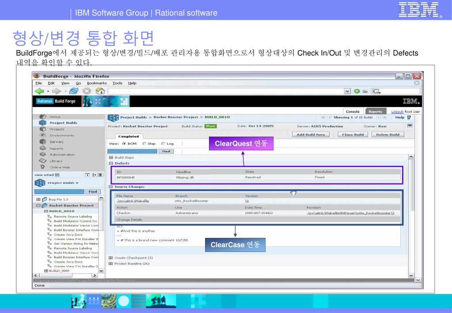Click the Firefox stop loading icon

tap(87, 91)
